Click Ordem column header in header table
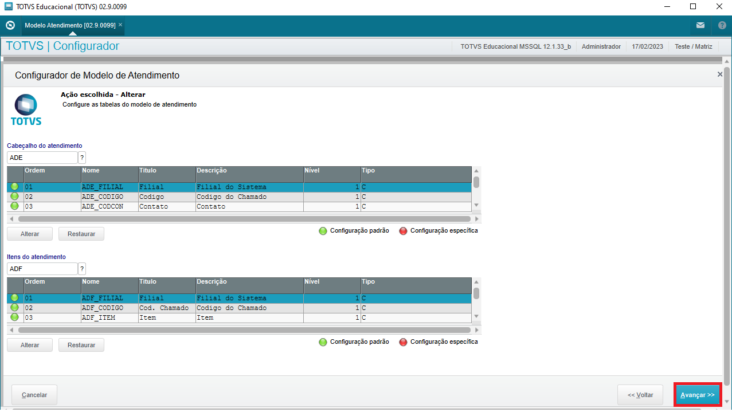The width and height of the screenshot is (732, 412). [52, 174]
